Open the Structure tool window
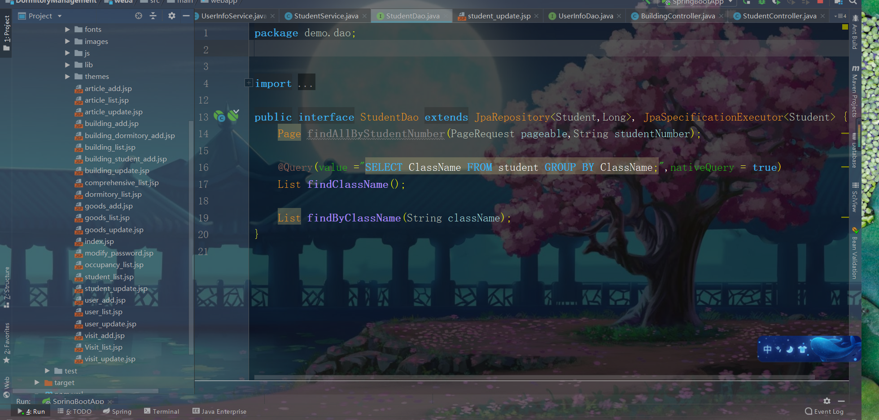The height and width of the screenshot is (420, 879). 7,287
